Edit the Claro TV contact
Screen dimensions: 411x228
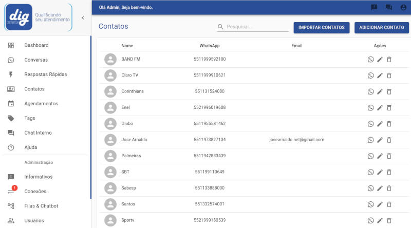click(380, 75)
